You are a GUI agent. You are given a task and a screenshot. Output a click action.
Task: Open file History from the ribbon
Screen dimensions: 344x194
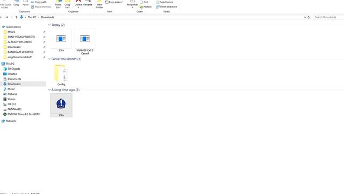pos(146,7)
